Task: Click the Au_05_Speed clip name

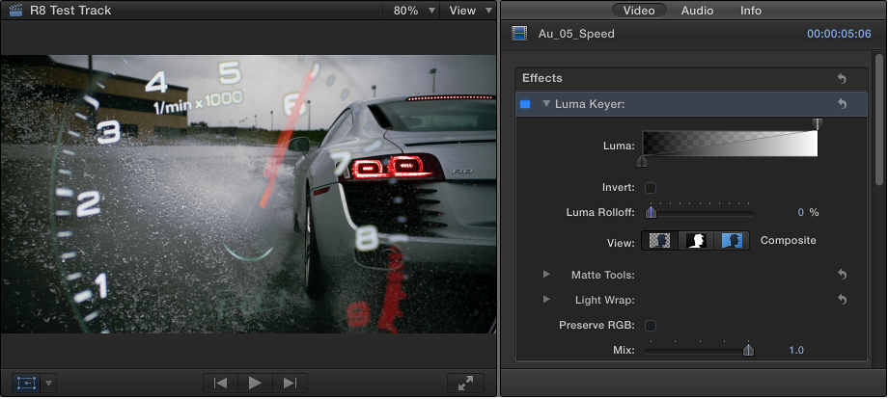Action: pyautogui.click(x=576, y=34)
